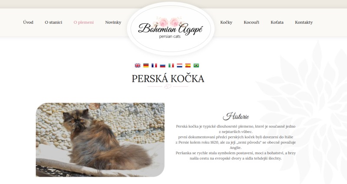Click the PERSKÁ KOČKA page title

[x=168, y=79]
